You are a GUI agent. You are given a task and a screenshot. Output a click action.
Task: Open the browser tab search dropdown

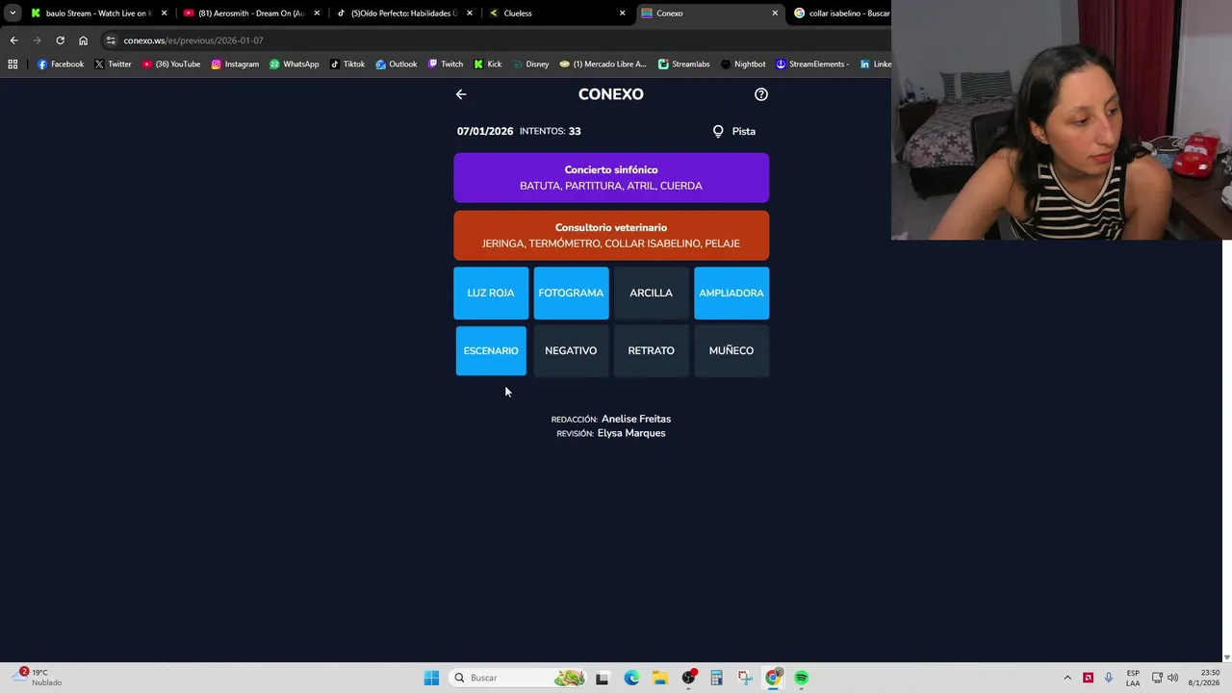(13, 13)
